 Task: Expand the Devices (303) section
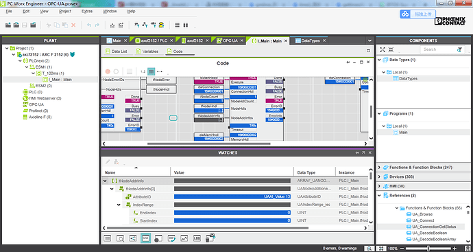click(x=380, y=176)
